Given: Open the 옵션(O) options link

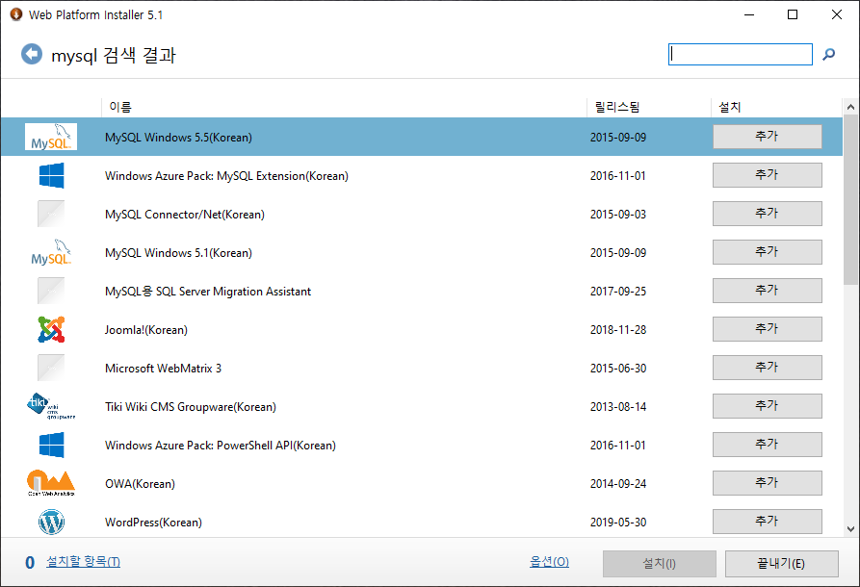Looking at the screenshot, I should [x=549, y=562].
